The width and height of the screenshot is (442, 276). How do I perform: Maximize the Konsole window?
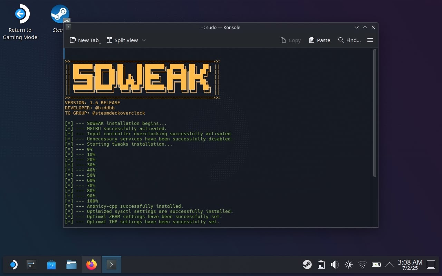tap(365, 27)
